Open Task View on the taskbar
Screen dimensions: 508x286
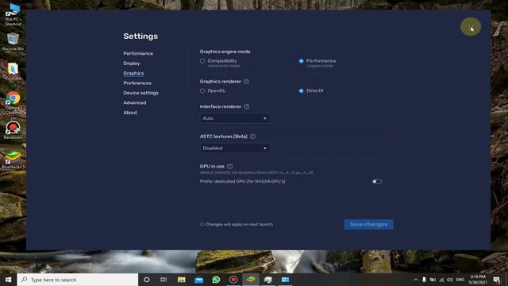coord(164,280)
